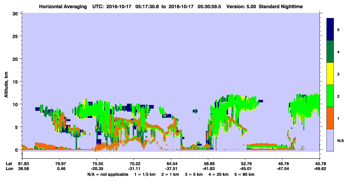Click the longitude value -37.51
Viewport: 355px width, 182px height.
coord(171,169)
